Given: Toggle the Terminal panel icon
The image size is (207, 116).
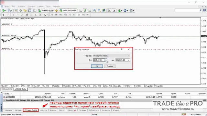Looking at the screenshot, I should (x=29, y=11).
